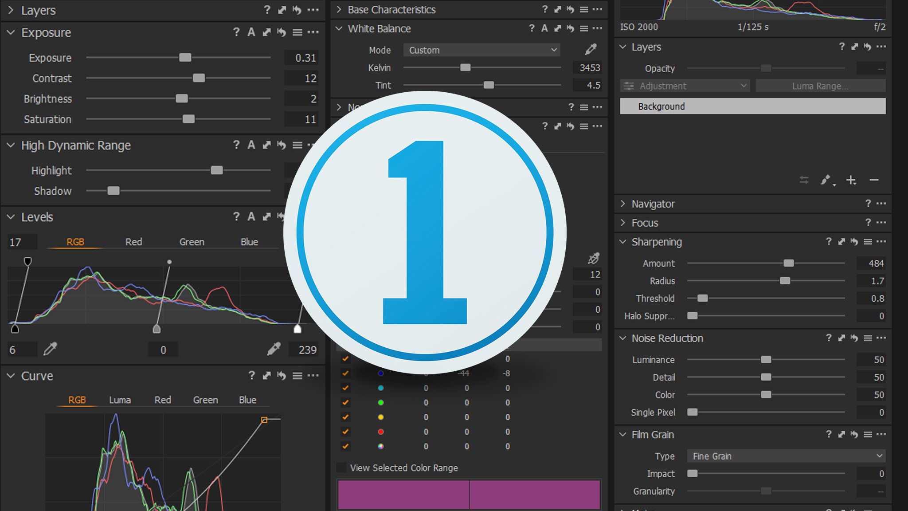Click the White Balance eyedropper picker
The height and width of the screenshot is (511, 908).
[x=591, y=49]
